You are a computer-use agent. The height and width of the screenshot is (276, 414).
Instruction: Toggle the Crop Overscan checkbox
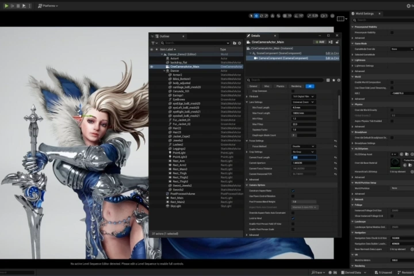293,91
